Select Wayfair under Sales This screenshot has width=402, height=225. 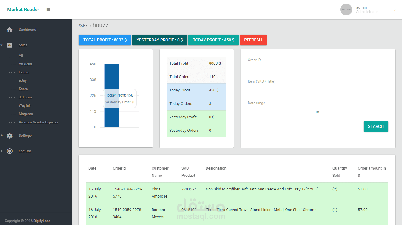(25, 105)
